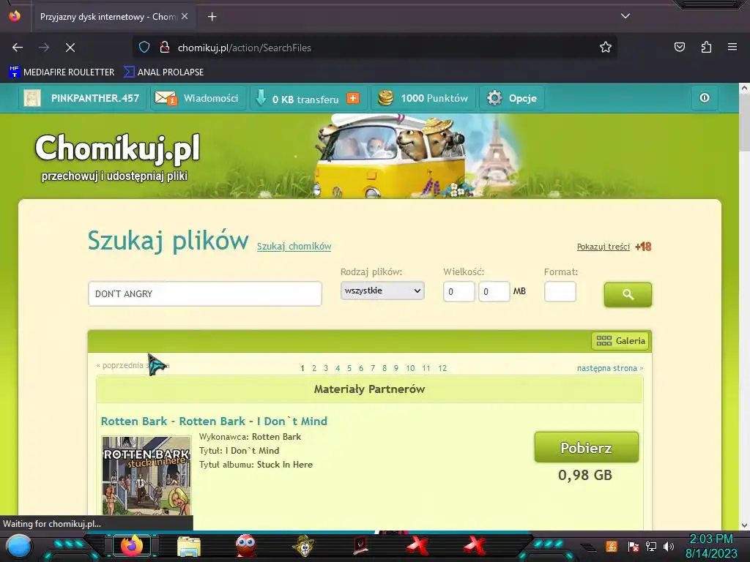Add transfer with the orange plus icon

tap(353, 98)
